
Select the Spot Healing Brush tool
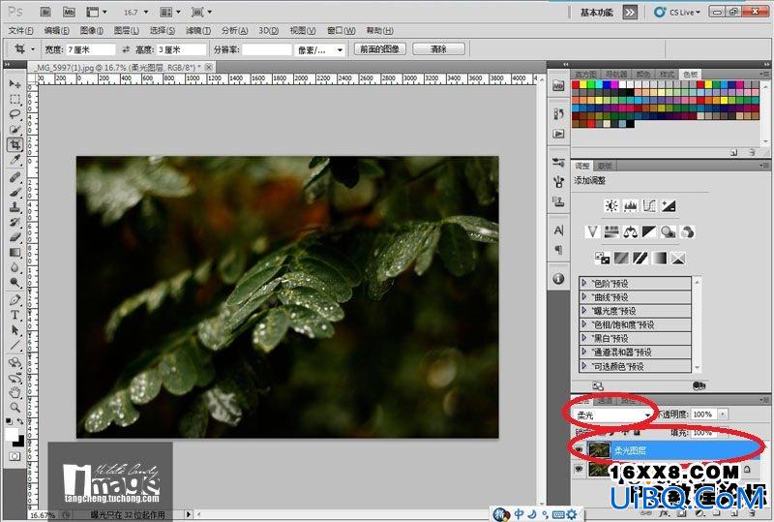pos(15,177)
